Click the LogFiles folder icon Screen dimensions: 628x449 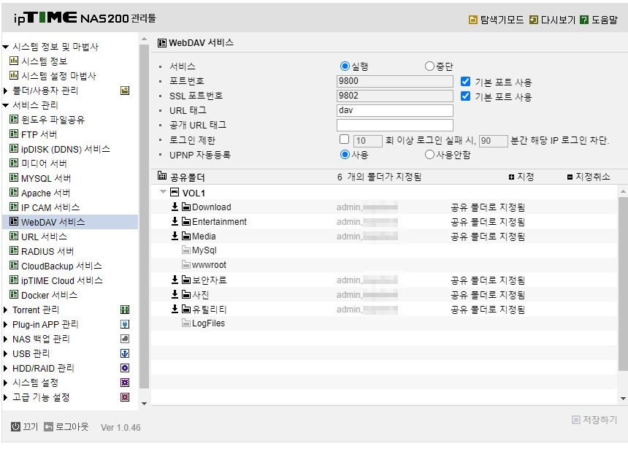click(x=185, y=323)
